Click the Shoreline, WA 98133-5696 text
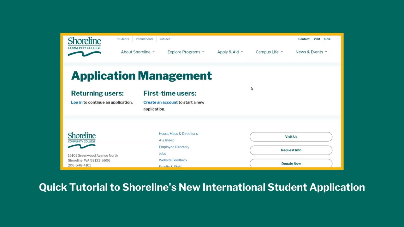 tap(89, 160)
